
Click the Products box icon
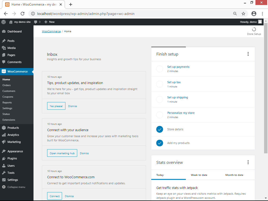4,128
